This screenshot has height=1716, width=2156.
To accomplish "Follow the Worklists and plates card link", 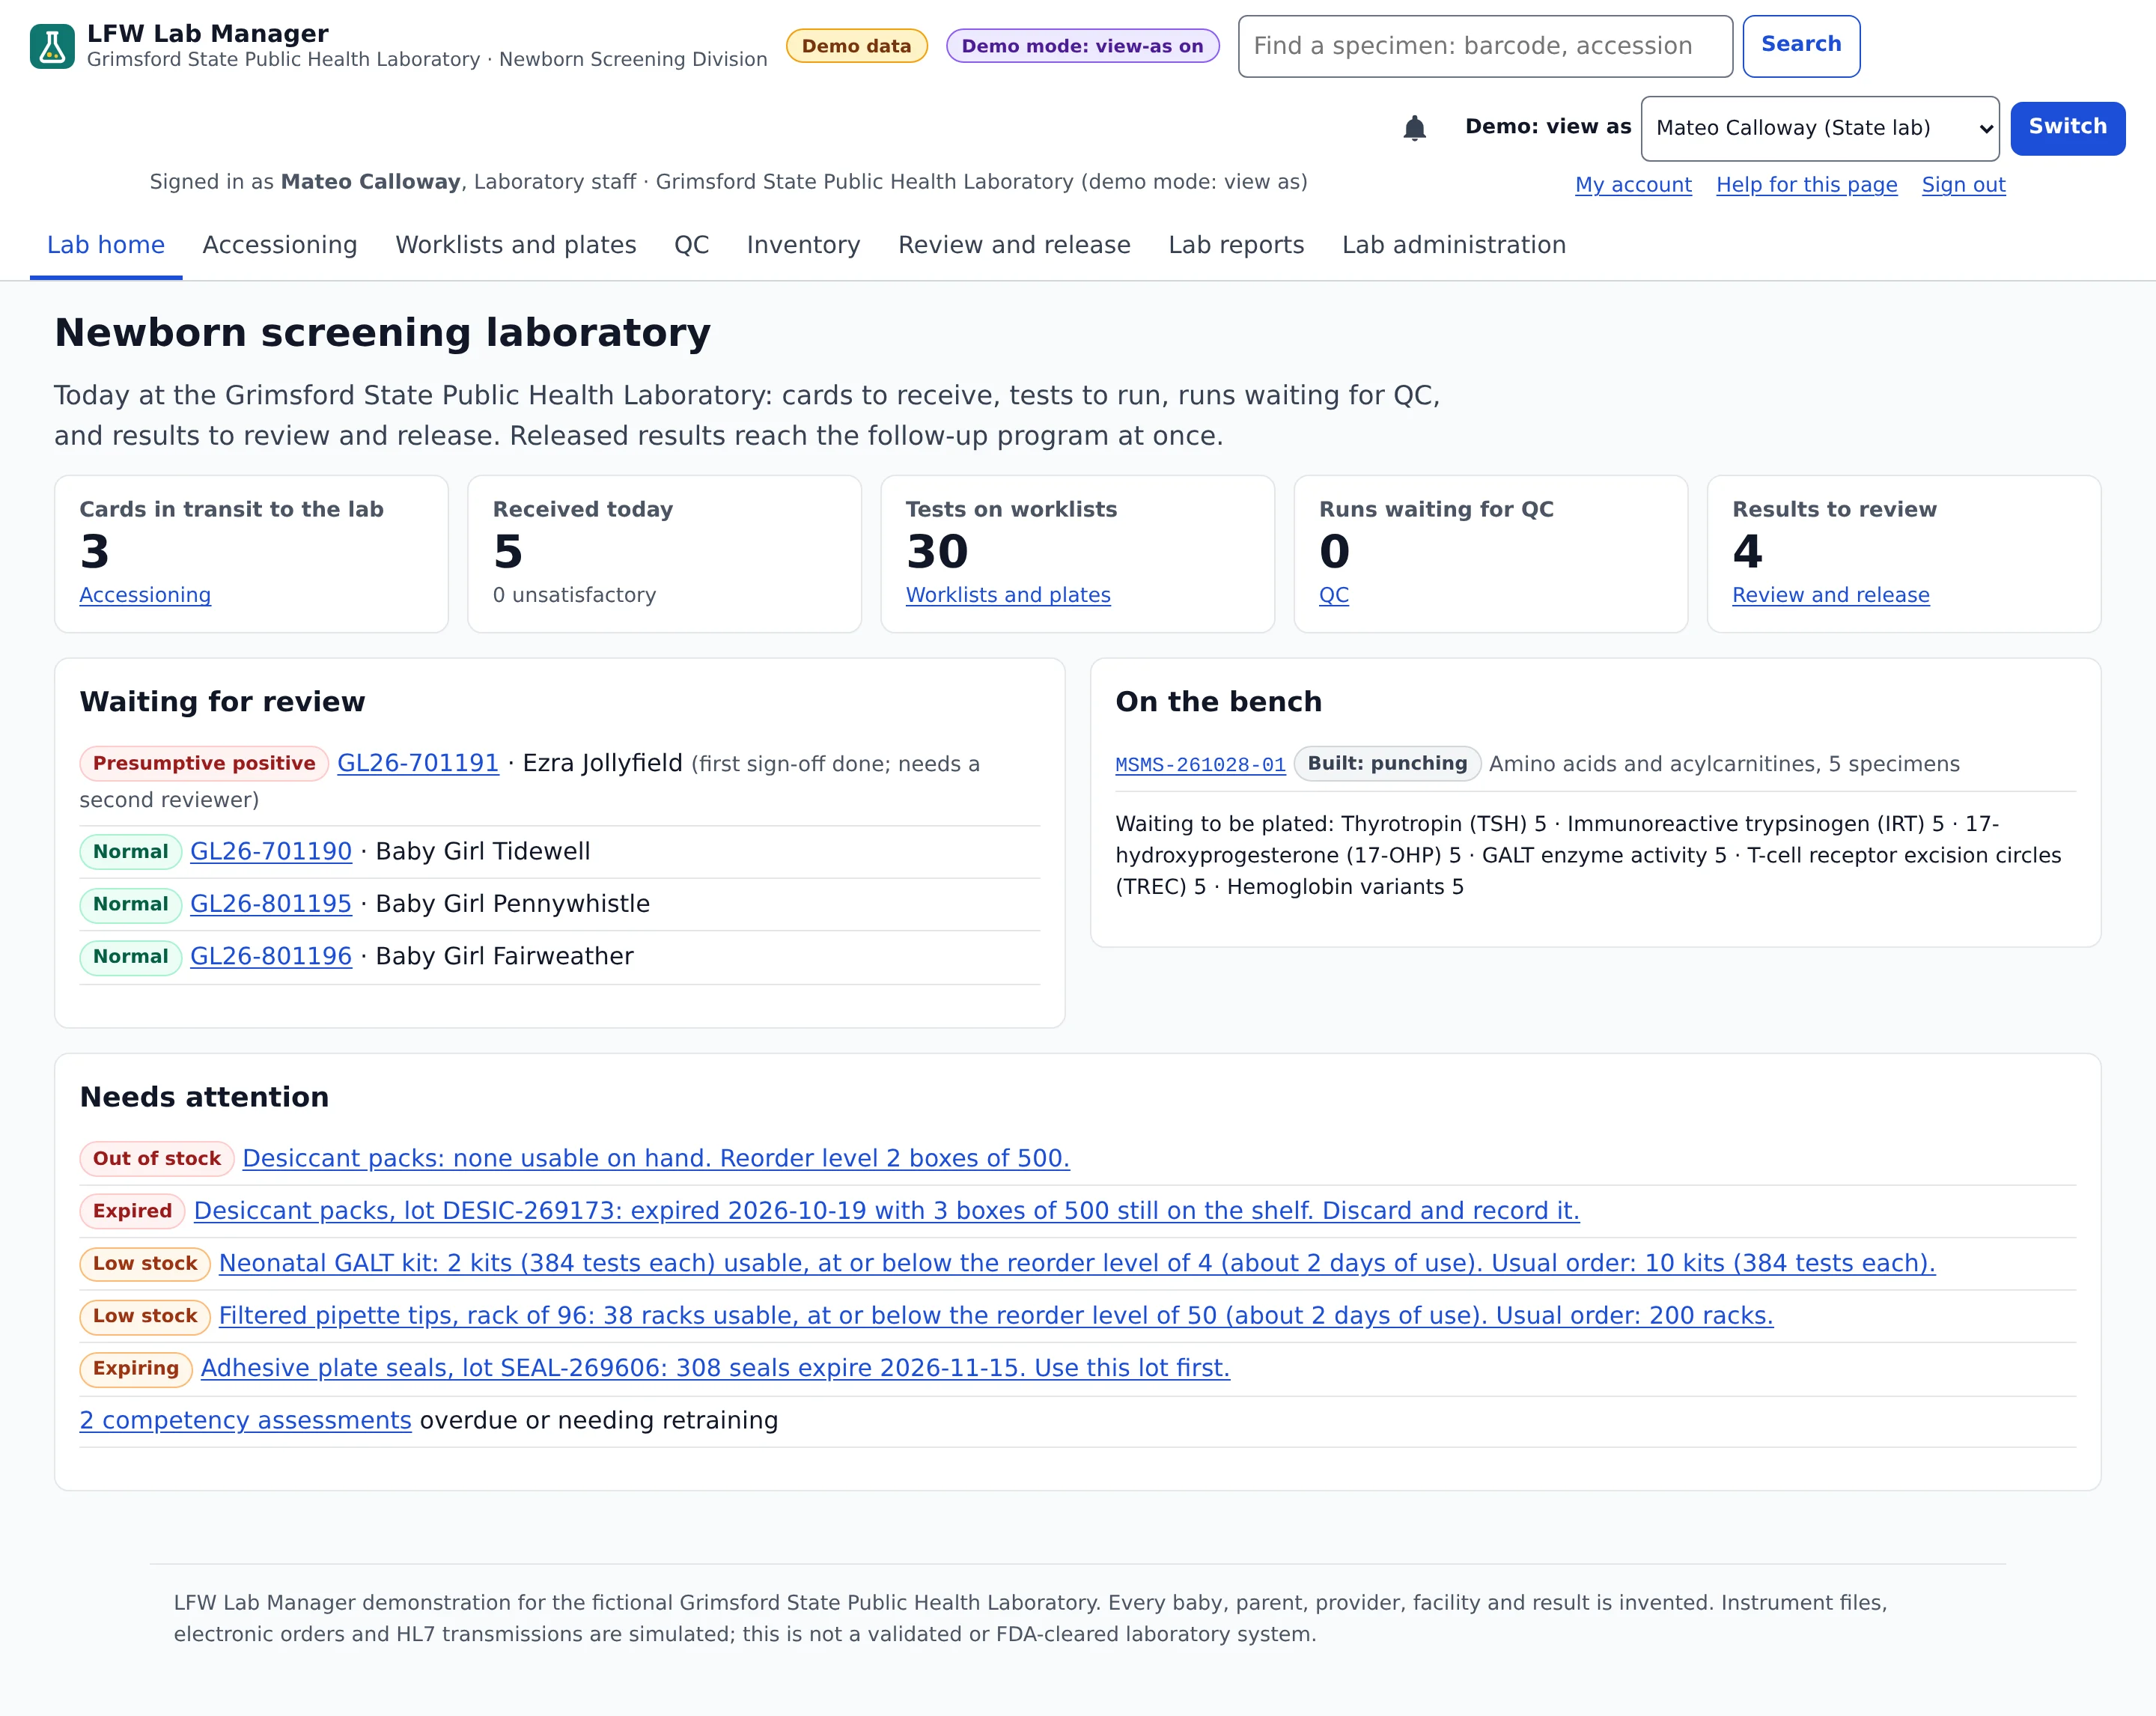I will pos(1008,595).
